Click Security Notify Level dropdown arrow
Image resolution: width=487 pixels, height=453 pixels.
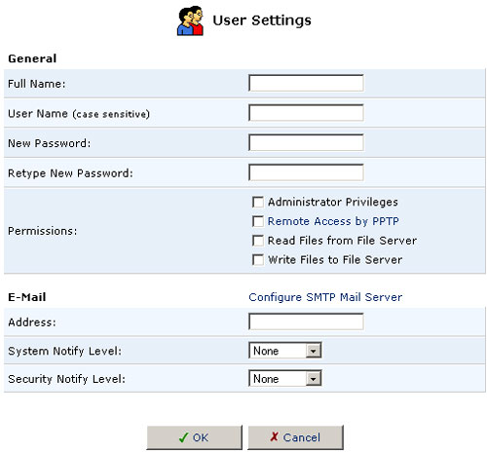point(314,379)
